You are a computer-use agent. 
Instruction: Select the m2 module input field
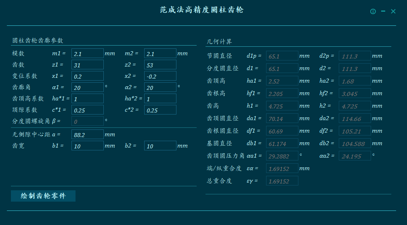point(160,54)
